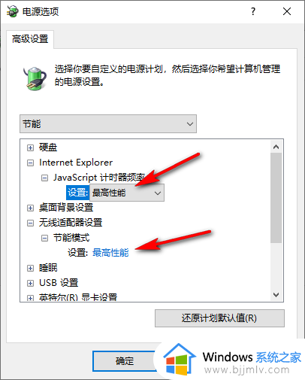Open the 节能 power plan dropdown

[x=108, y=124]
